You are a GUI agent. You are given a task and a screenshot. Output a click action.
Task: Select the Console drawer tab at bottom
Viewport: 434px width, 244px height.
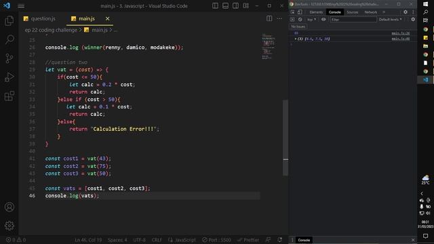coord(304,240)
